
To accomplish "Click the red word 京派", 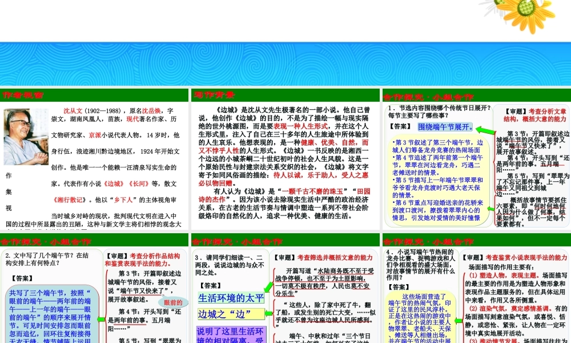I will (x=95, y=135).
